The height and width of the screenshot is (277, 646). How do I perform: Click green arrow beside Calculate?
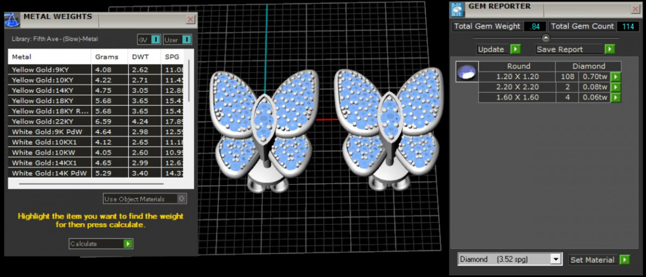(128, 244)
